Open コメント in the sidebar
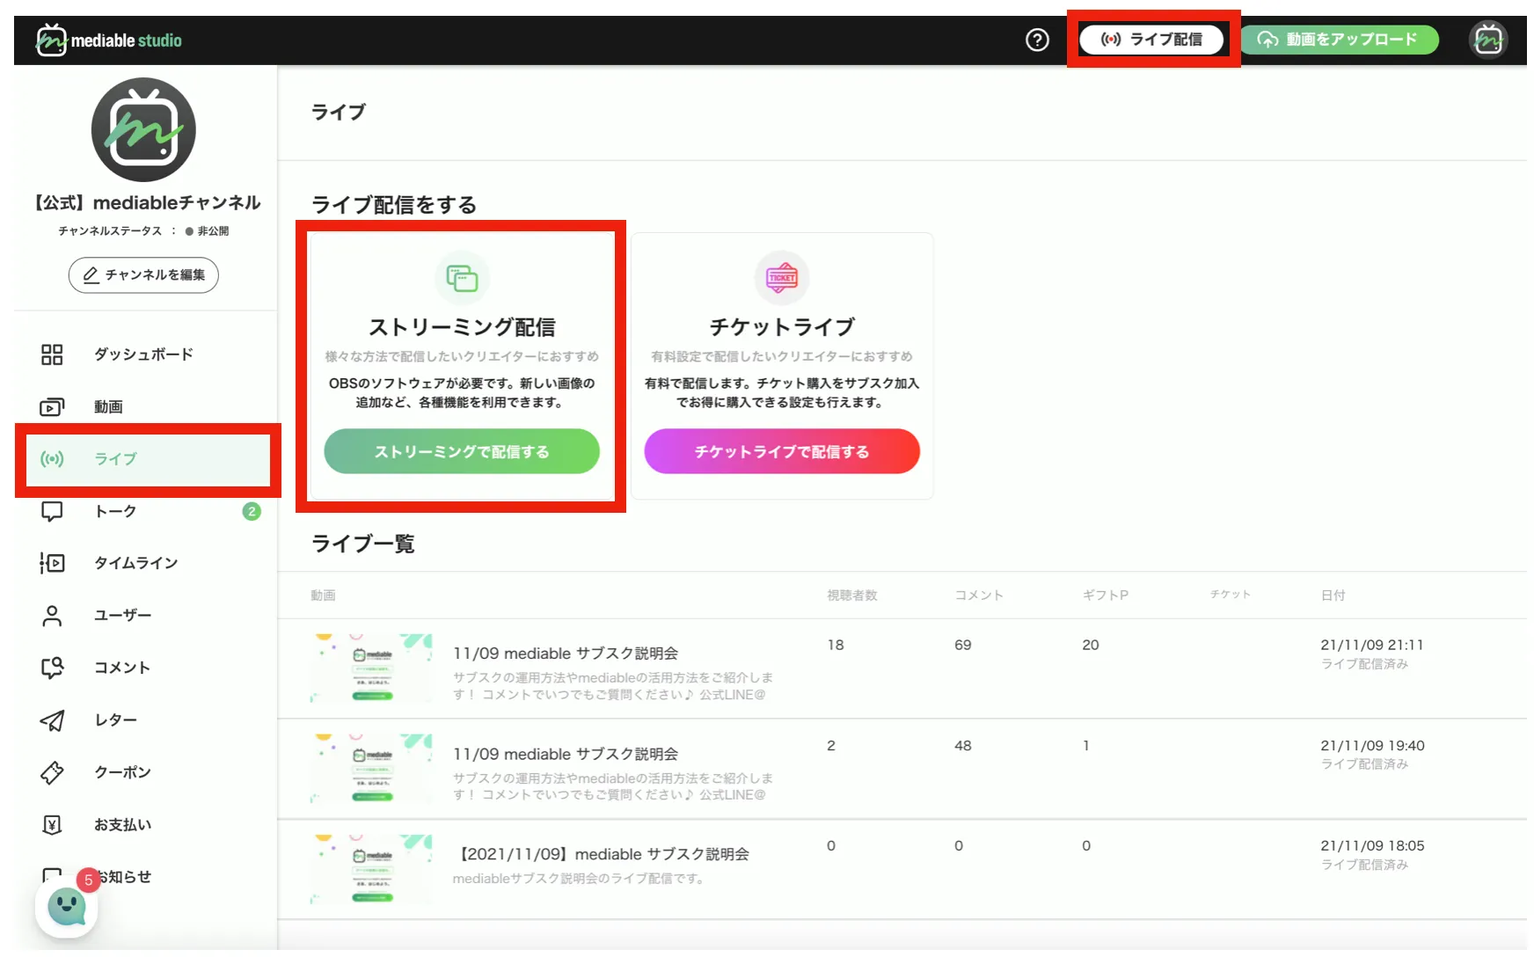This screenshot has height=957, width=1534. click(x=122, y=668)
